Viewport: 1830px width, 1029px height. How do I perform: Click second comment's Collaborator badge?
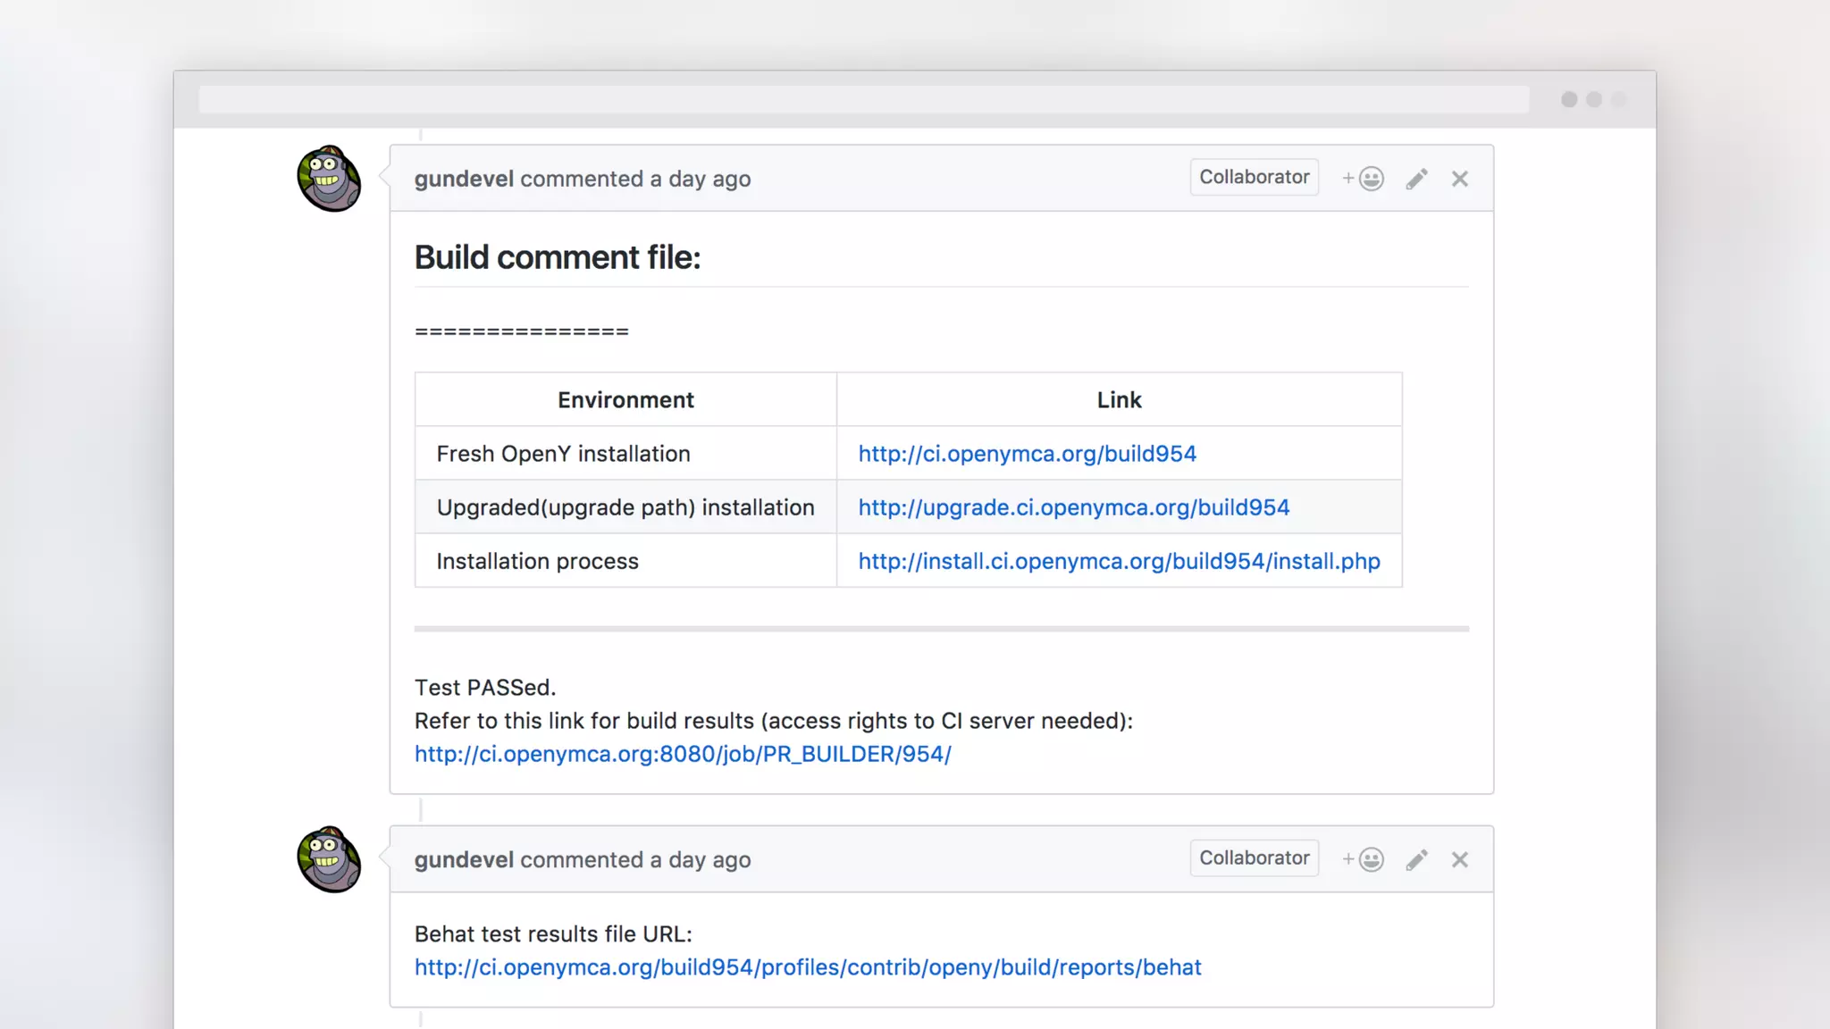click(1254, 857)
